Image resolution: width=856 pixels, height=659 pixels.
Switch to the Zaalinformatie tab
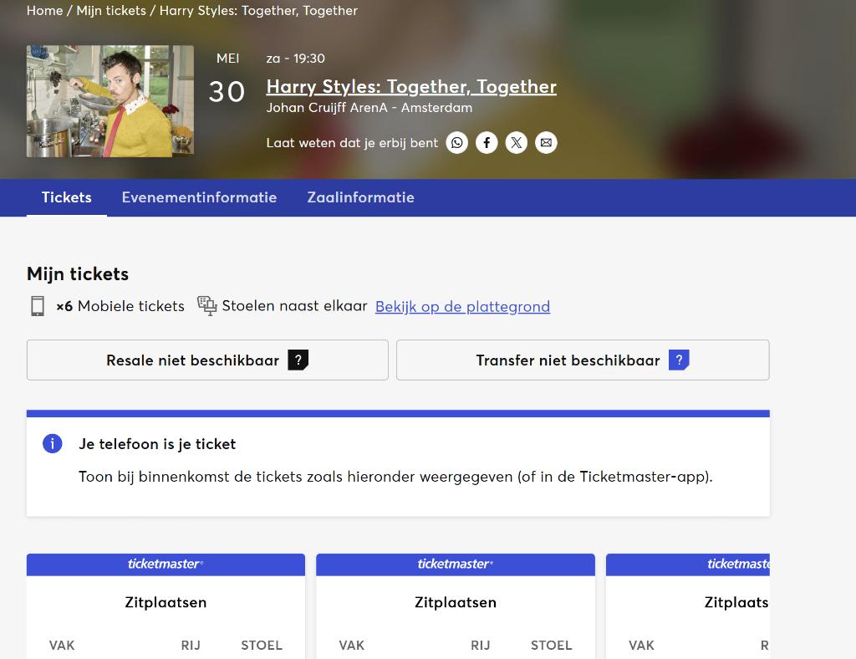point(361,197)
